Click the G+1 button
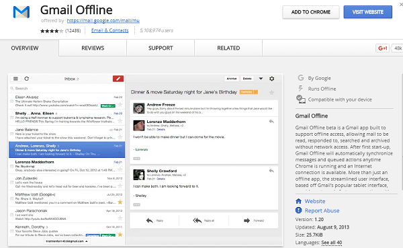Viewport: 403px width, 248px height. (x=382, y=48)
